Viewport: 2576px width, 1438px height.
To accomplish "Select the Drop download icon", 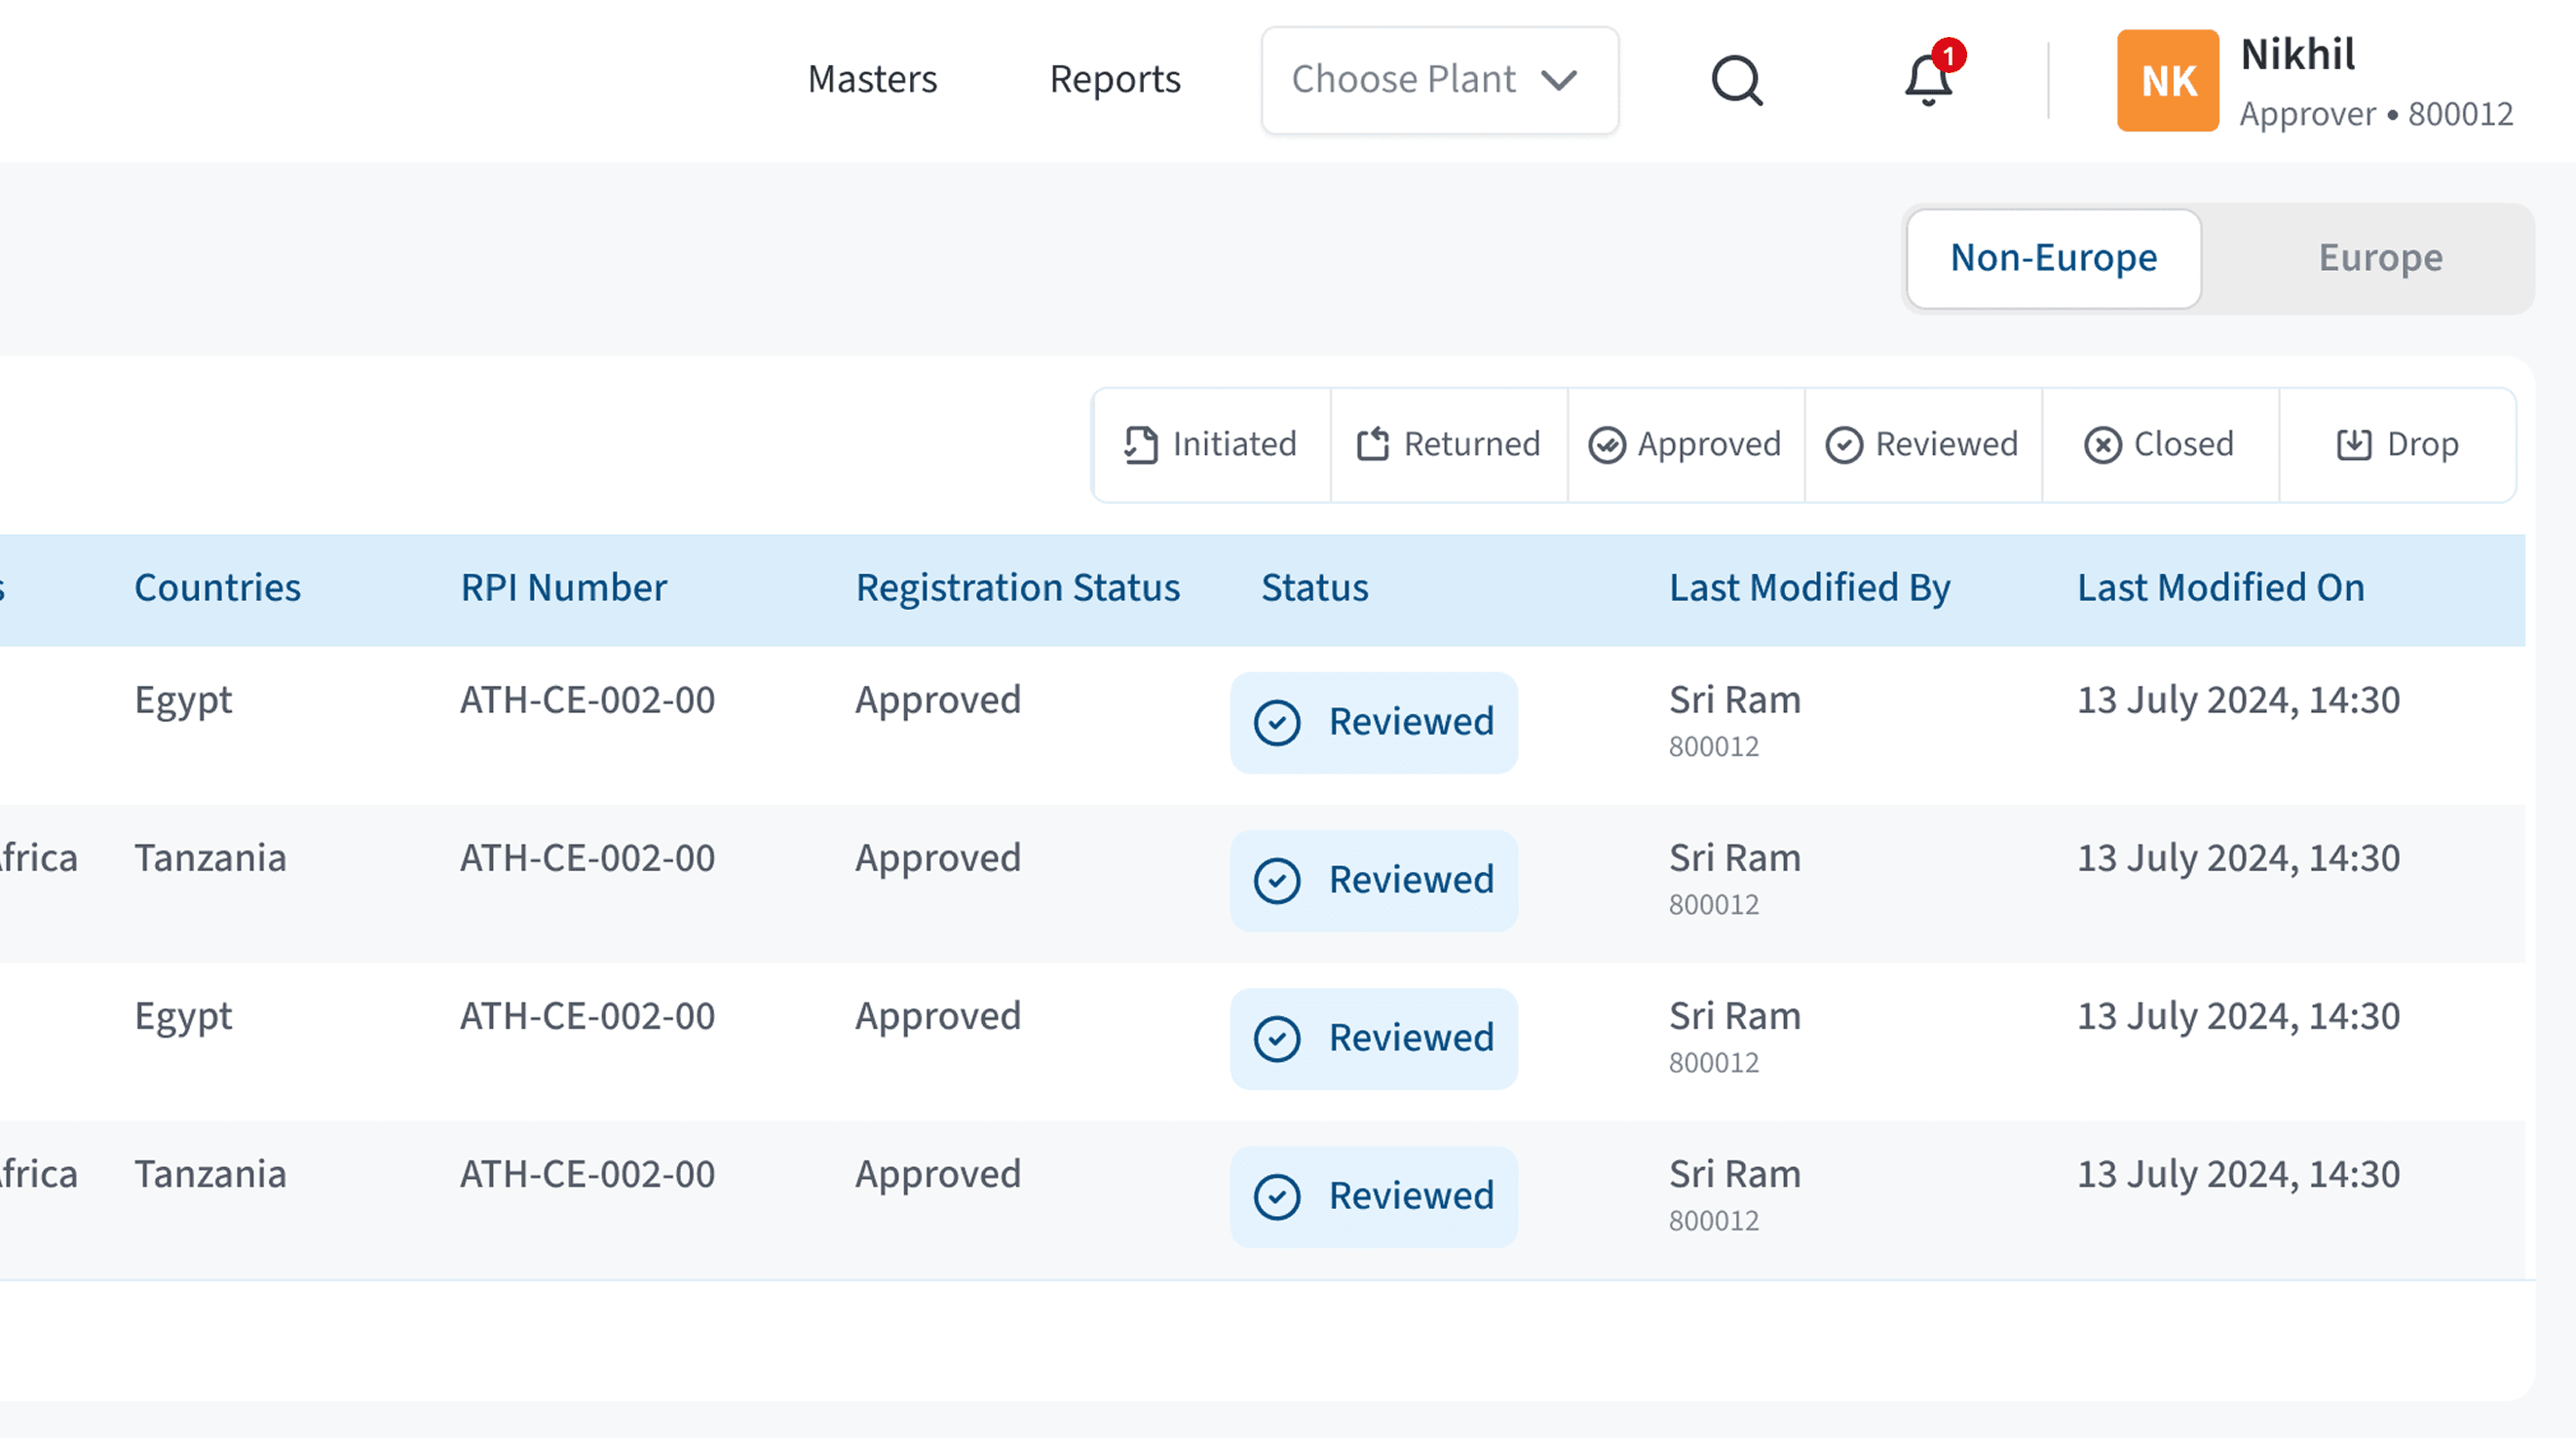I will coord(2355,444).
